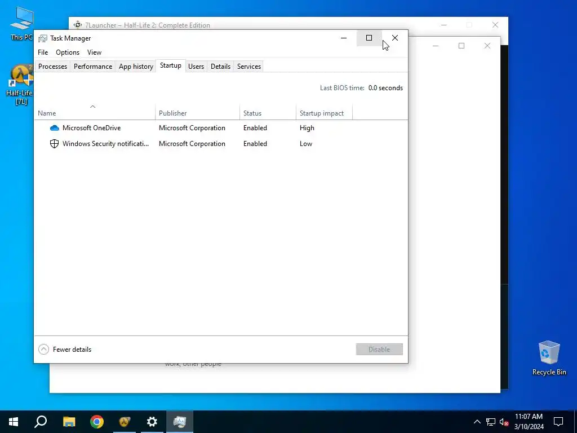
Task: Switch to Half-Life launcher taskbar icon
Action: click(125, 422)
